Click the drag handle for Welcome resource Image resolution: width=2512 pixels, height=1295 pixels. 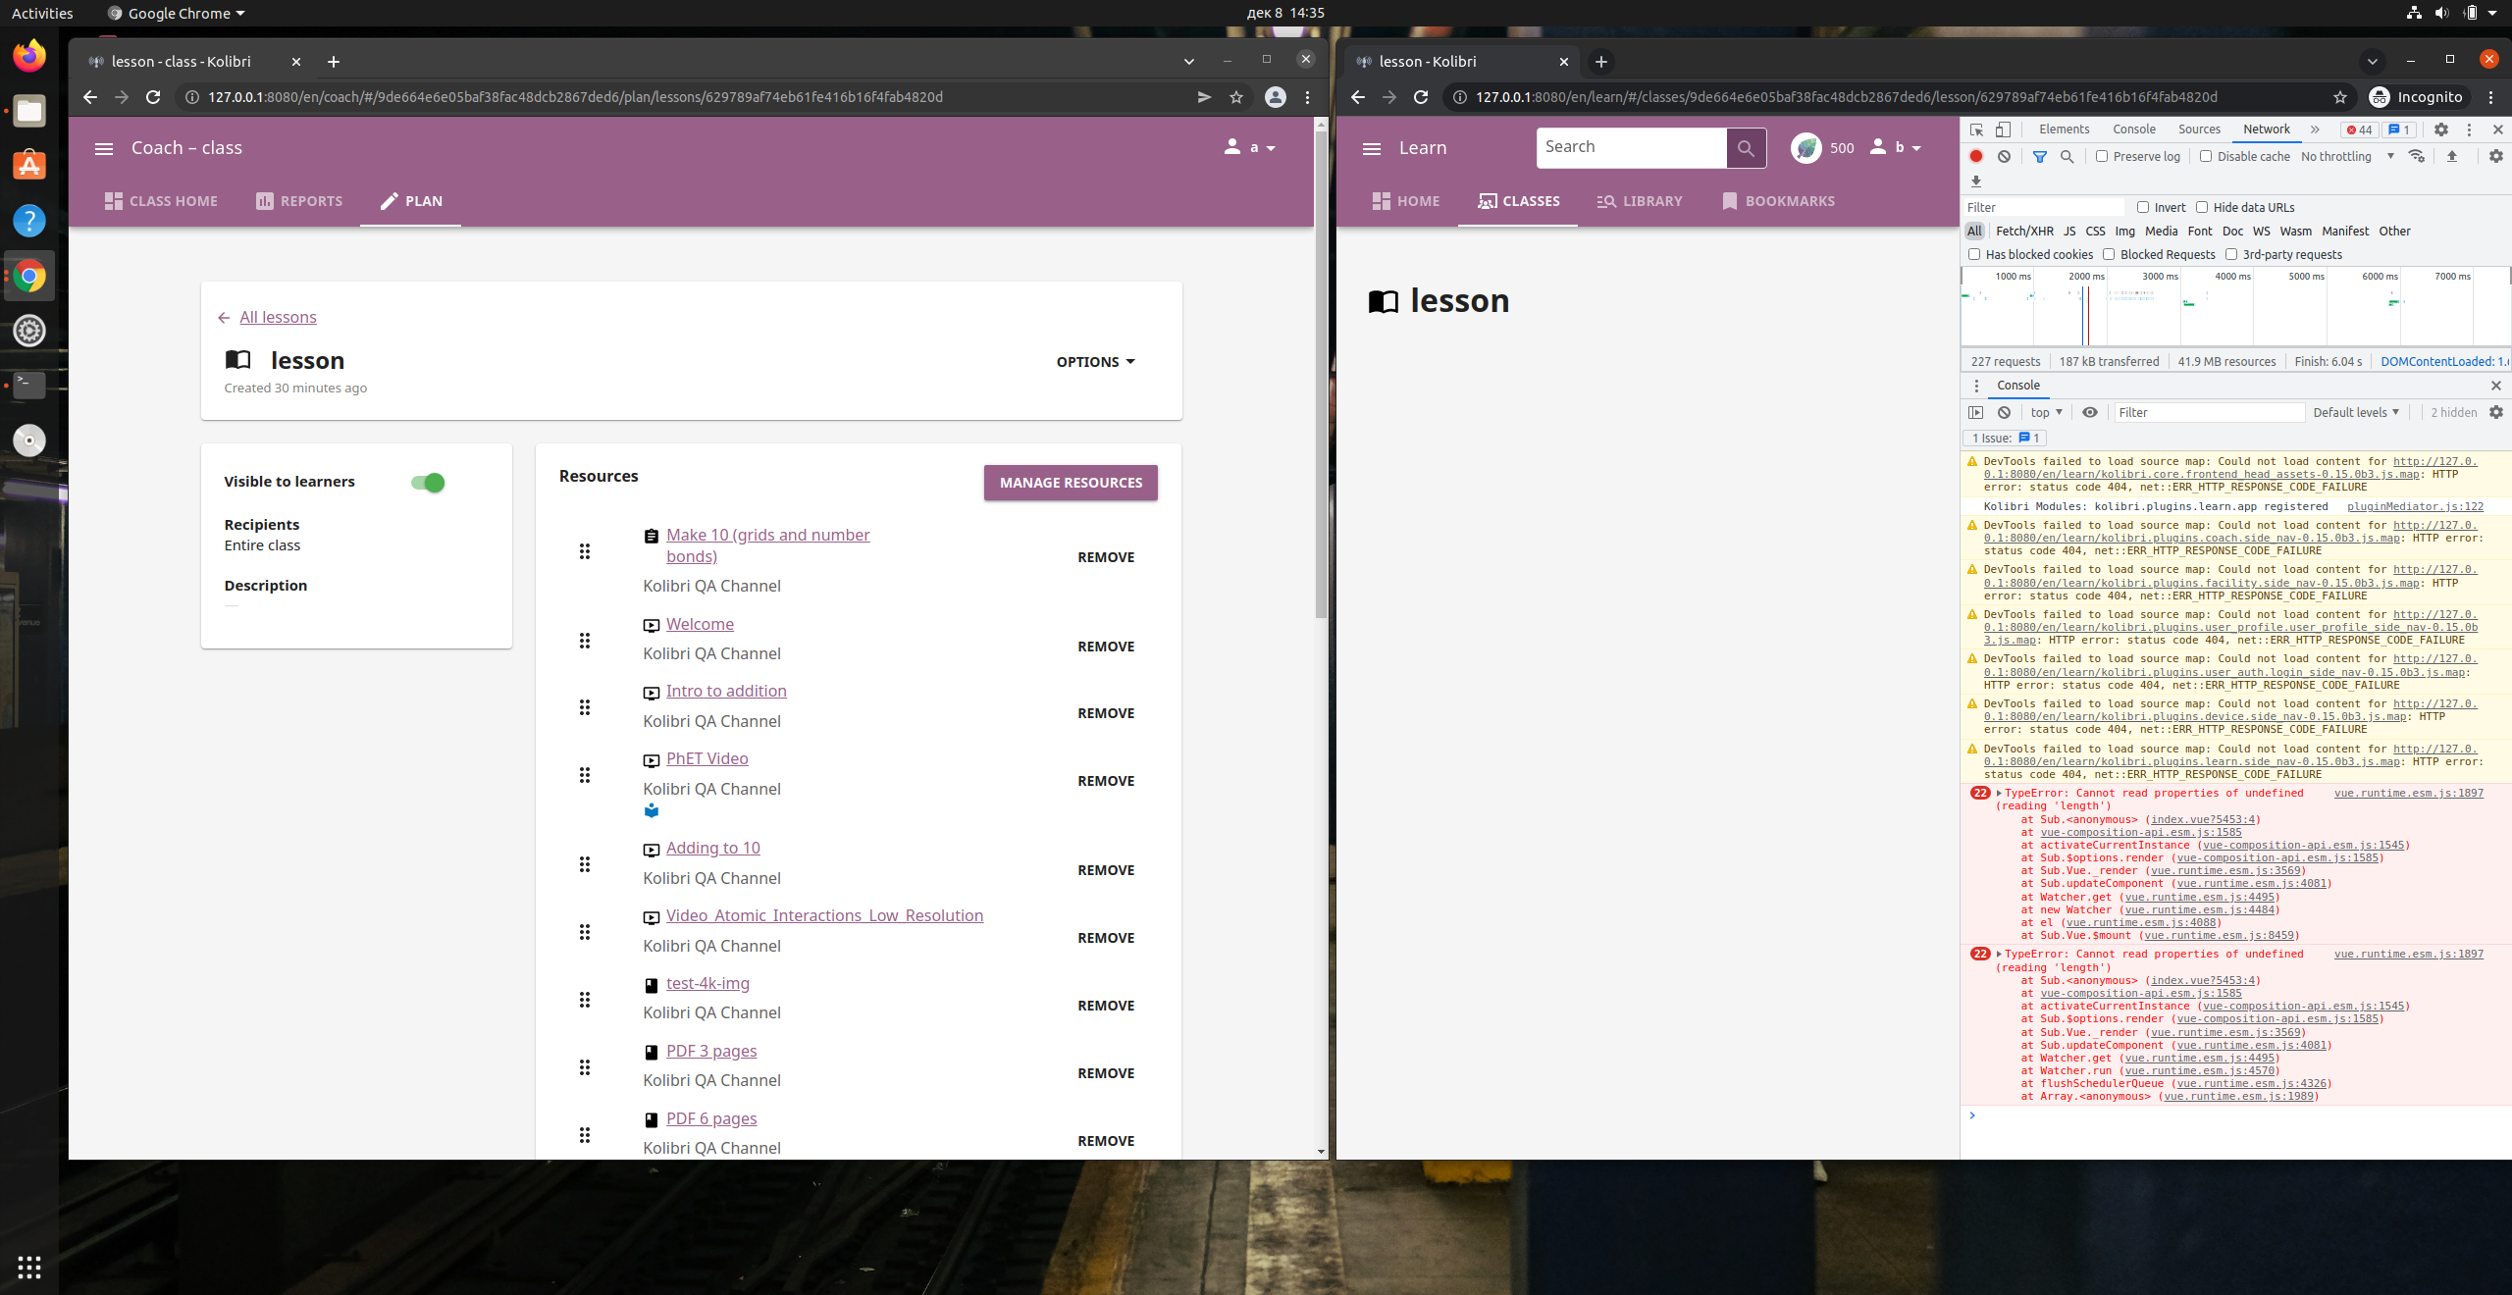585,641
